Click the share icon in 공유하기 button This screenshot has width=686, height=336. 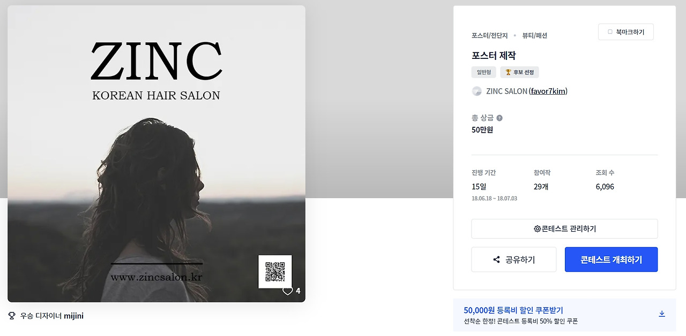click(496, 259)
